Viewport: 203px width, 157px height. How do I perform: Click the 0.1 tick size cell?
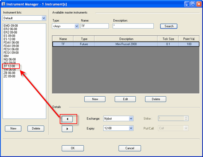pos(168,44)
